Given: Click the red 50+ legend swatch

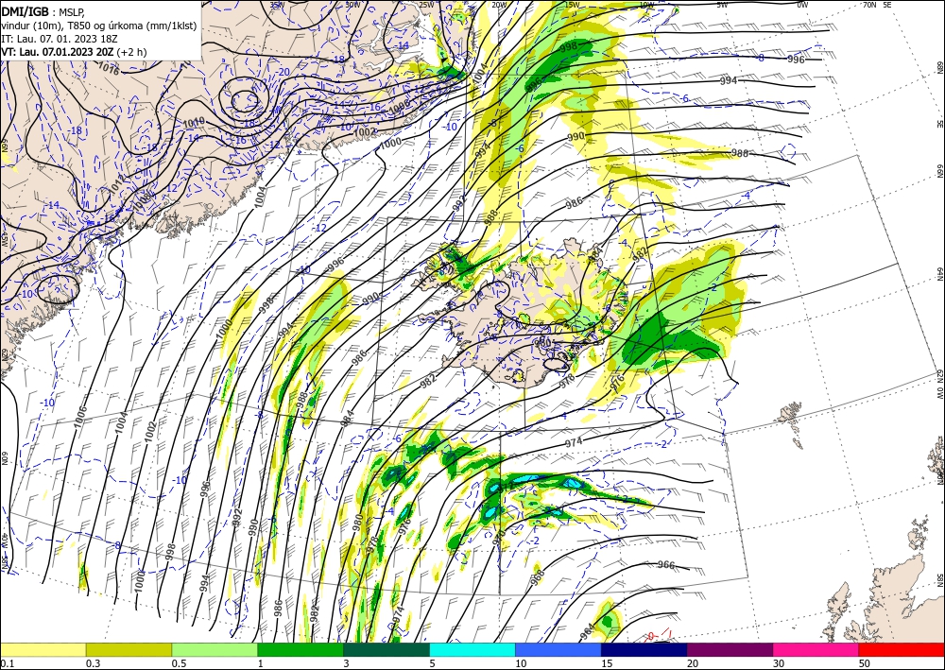Looking at the screenshot, I should (x=902, y=649).
